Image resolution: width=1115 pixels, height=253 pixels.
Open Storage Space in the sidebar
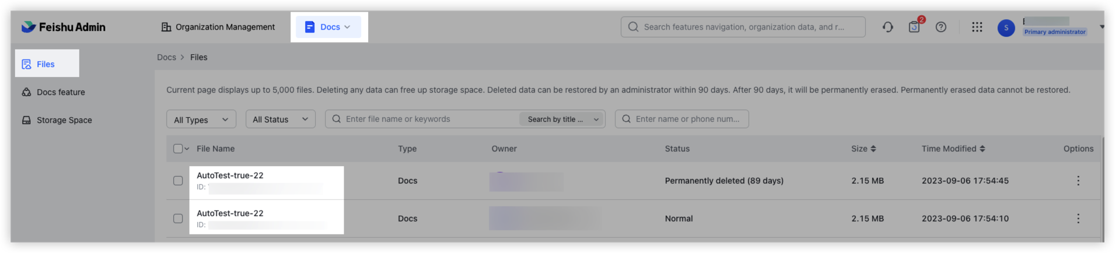tap(57, 120)
